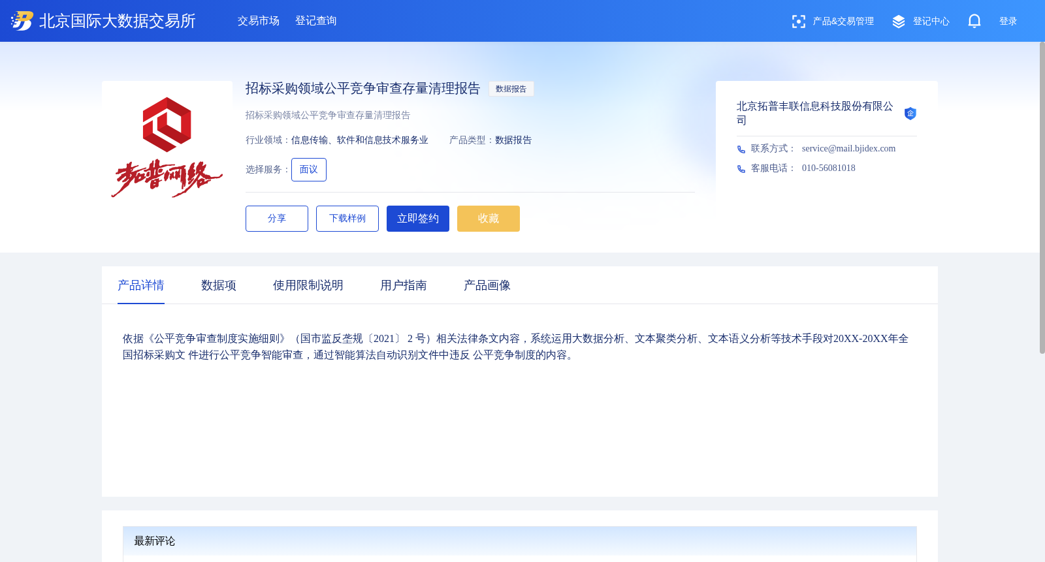Open the 拓普网络 product logo image

[167, 146]
